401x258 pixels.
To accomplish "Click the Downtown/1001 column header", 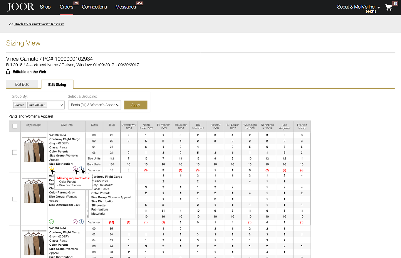I will pos(129,127).
